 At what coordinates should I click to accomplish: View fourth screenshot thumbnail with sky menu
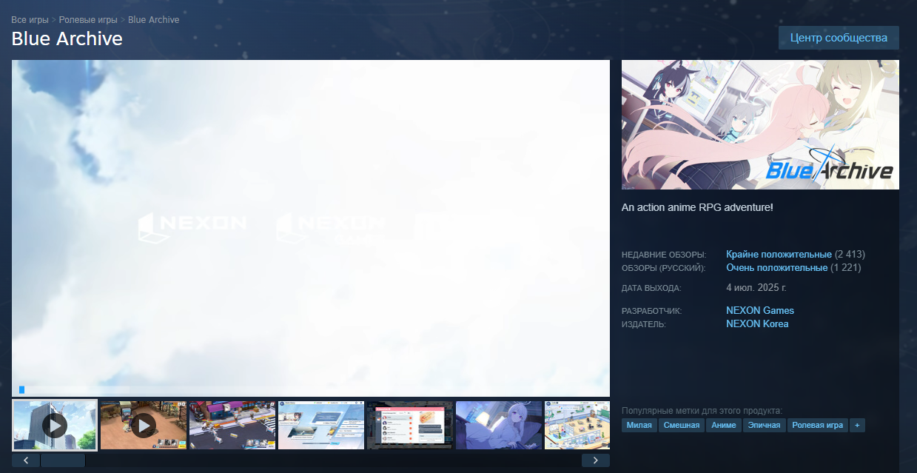pyautogui.click(x=321, y=425)
